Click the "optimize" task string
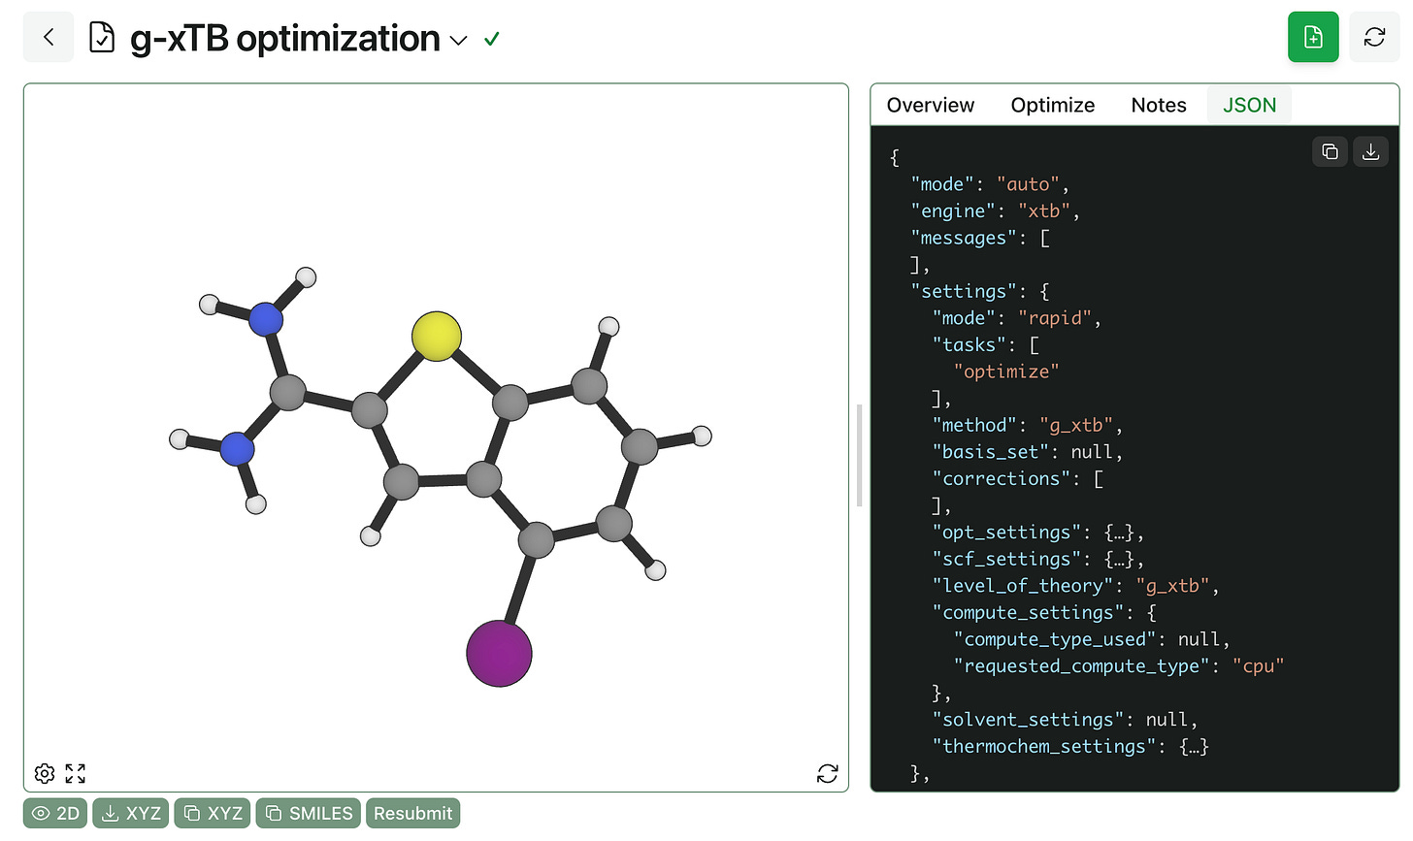This screenshot has height=841, width=1413. (x=1006, y=372)
